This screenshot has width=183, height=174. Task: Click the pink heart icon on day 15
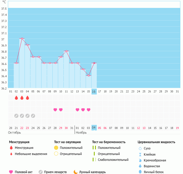pyautogui.click(x=89, y=110)
